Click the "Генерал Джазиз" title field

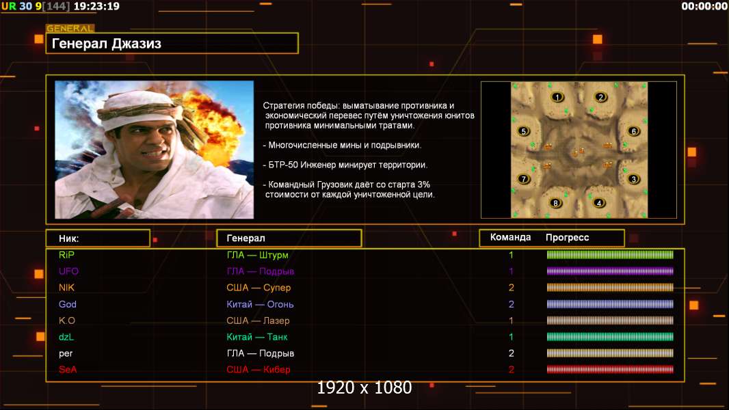tap(172, 43)
